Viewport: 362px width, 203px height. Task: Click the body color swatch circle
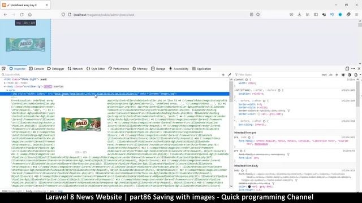[249, 187]
